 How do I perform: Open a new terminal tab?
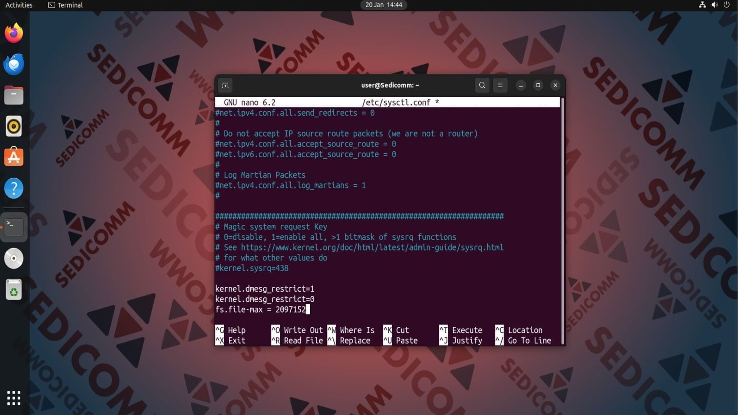[x=225, y=85]
